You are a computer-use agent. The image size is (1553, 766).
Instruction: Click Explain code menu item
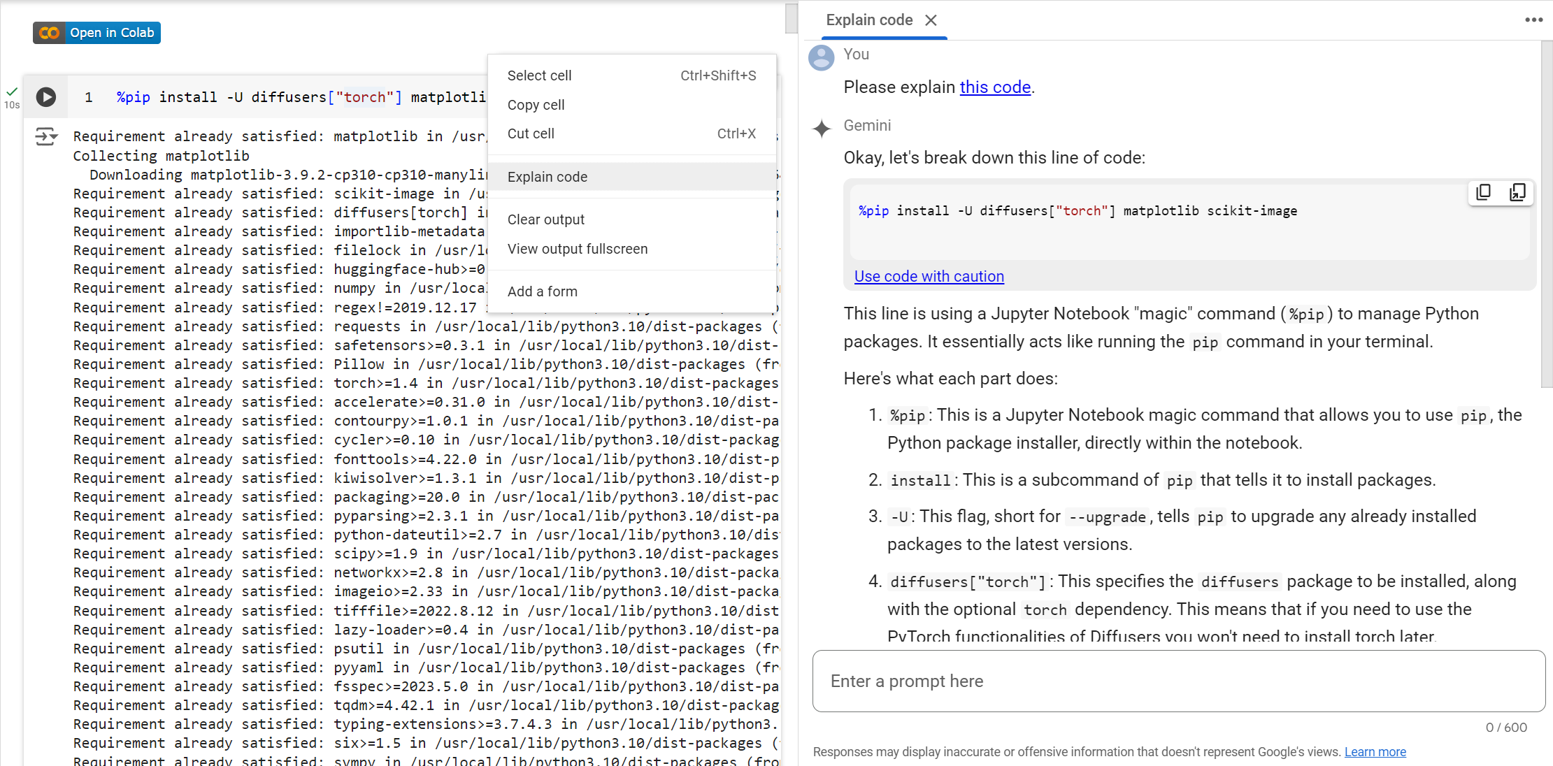click(x=547, y=177)
